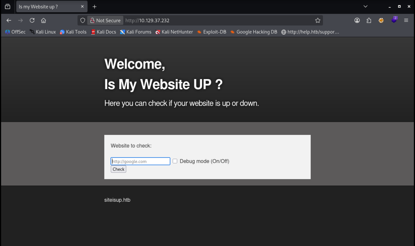The height and width of the screenshot is (246, 415).
Task: Reload the current page
Action: [x=32, y=20]
